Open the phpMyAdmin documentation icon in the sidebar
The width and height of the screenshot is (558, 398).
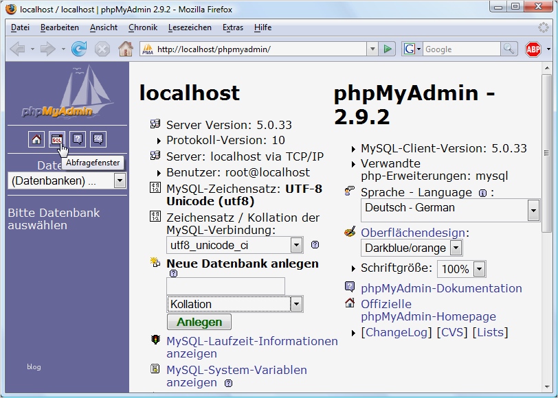[x=78, y=139]
